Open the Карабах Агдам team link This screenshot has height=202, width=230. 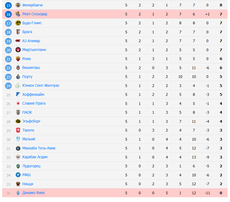pyautogui.click(x=35, y=157)
